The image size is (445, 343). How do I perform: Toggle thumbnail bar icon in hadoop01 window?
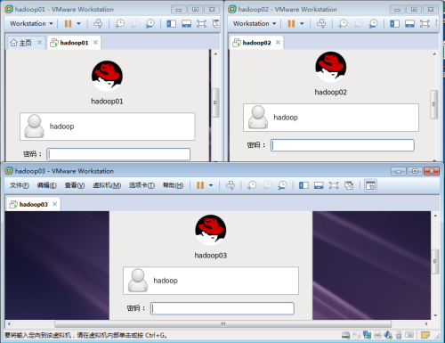(x=186, y=23)
